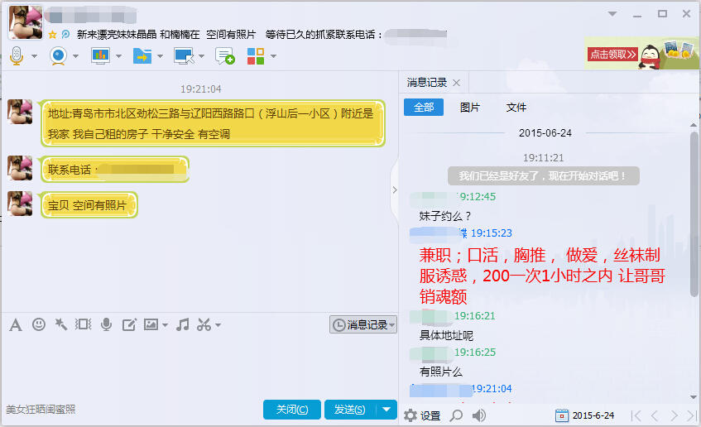
Task: Expand remote desktop options dropdown
Action: click(x=201, y=56)
